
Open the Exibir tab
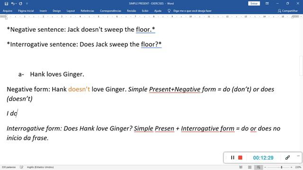pyautogui.click(x=145, y=11)
